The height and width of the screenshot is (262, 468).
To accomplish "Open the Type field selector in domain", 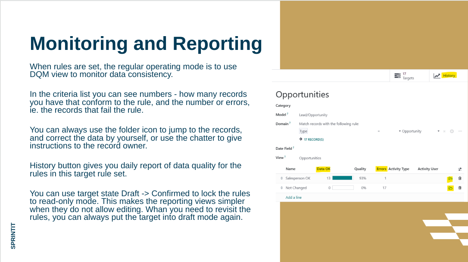I will [336, 131].
